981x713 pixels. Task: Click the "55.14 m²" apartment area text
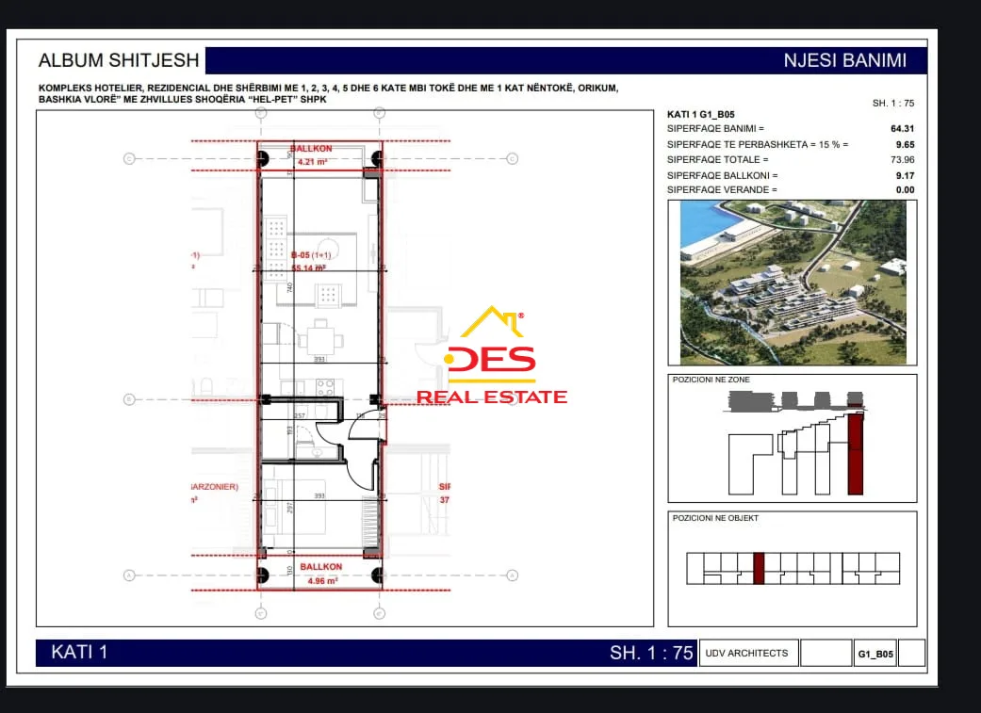(308, 268)
